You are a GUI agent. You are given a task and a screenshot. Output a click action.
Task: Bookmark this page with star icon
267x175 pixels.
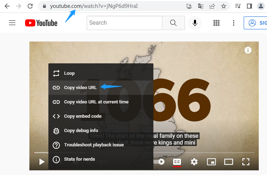pos(224,6)
